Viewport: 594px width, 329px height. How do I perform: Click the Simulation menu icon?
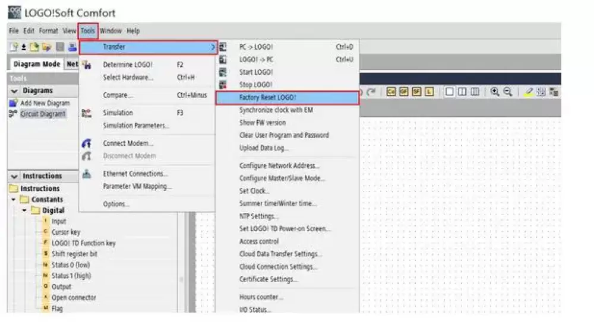click(87, 113)
